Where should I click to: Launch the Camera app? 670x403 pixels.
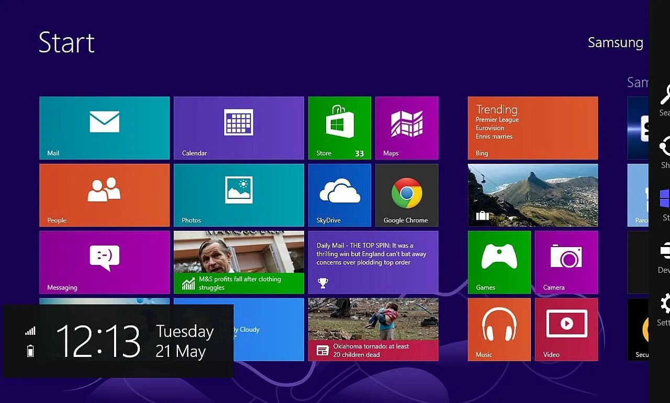click(566, 262)
